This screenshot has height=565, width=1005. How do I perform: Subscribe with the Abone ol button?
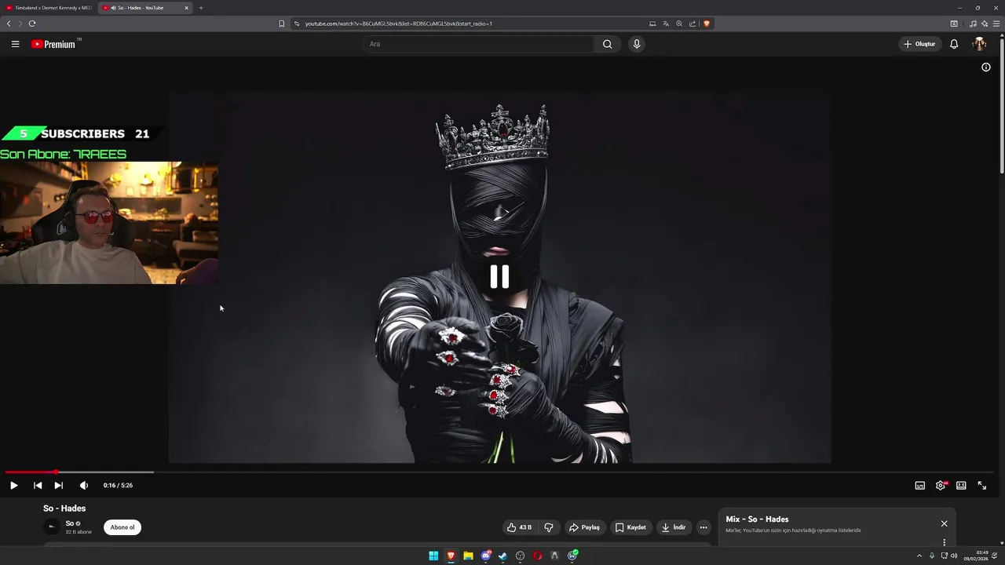coord(122,527)
